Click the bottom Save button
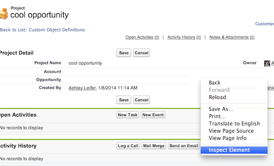 pyautogui.click(x=124, y=100)
